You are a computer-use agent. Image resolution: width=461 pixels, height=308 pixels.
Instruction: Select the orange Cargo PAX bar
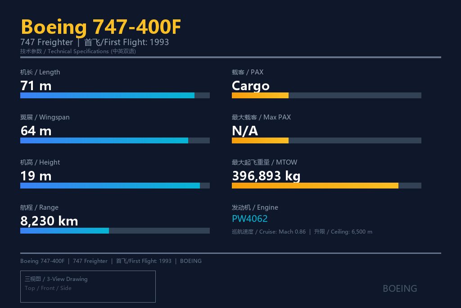(x=326, y=96)
